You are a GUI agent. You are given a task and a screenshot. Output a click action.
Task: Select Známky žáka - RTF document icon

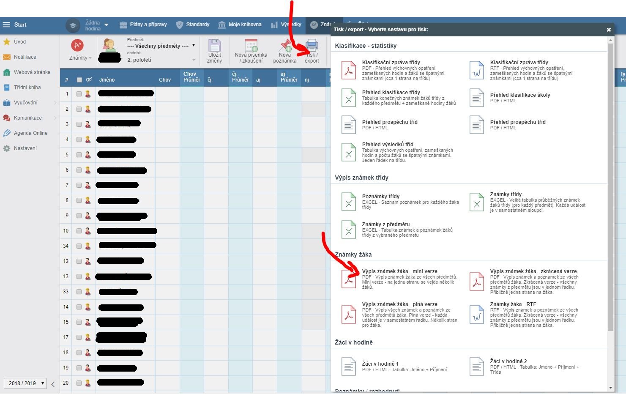[477, 315]
